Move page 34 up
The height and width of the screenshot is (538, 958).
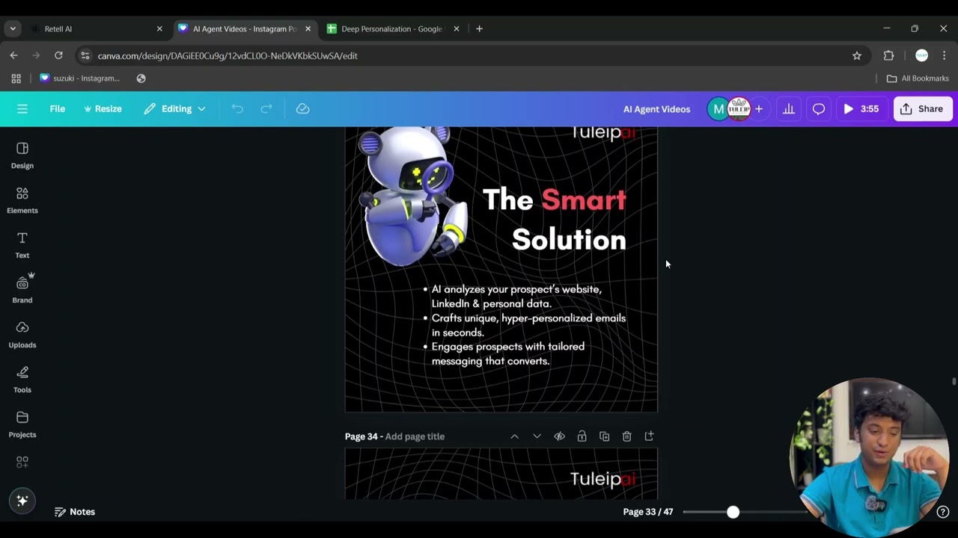click(514, 436)
